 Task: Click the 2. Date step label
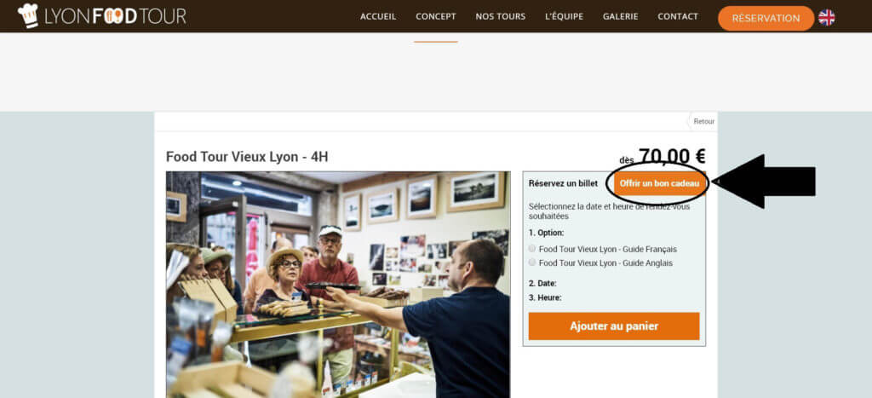pos(542,283)
